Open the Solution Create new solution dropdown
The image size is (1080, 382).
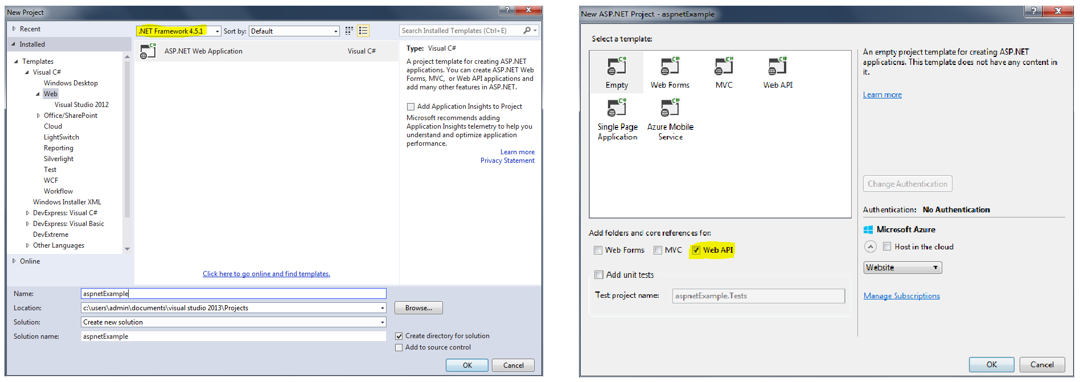click(383, 322)
